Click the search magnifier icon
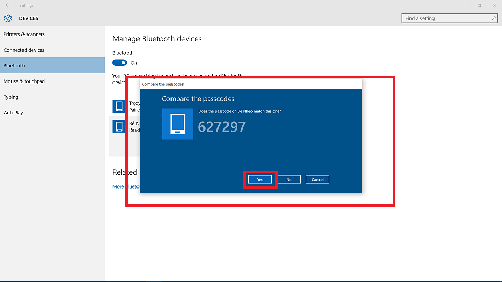Image resolution: width=502 pixels, height=282 pixels. pos(493,18)
